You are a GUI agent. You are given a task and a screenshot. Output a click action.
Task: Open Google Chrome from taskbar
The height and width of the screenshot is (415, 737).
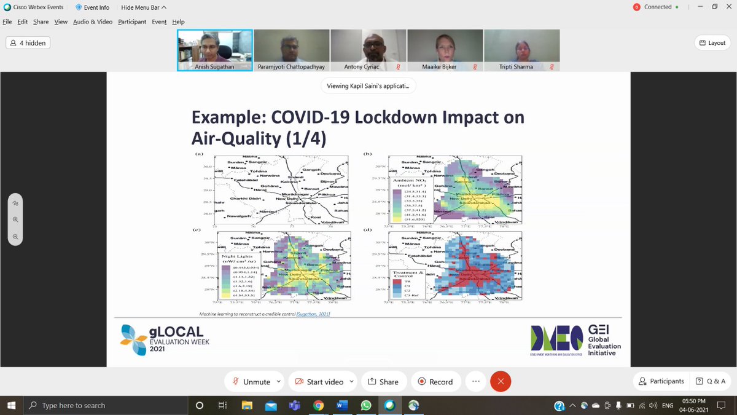coord(318,405)
